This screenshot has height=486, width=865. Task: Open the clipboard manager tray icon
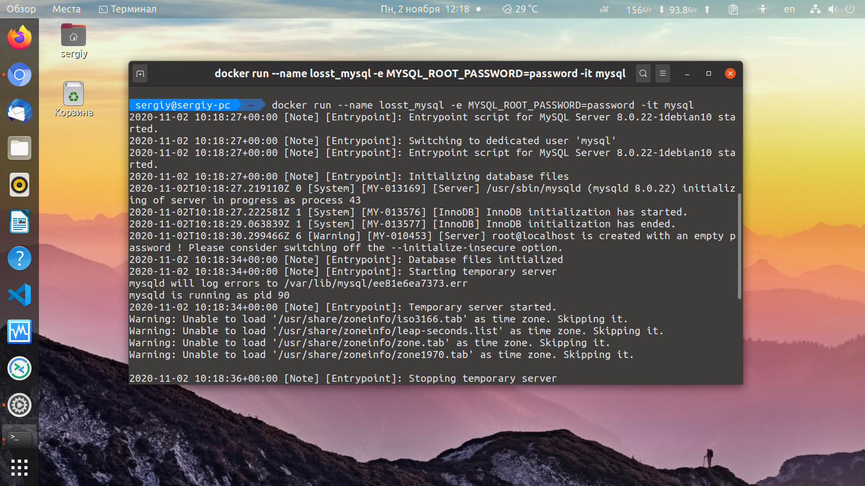(733, 9)
